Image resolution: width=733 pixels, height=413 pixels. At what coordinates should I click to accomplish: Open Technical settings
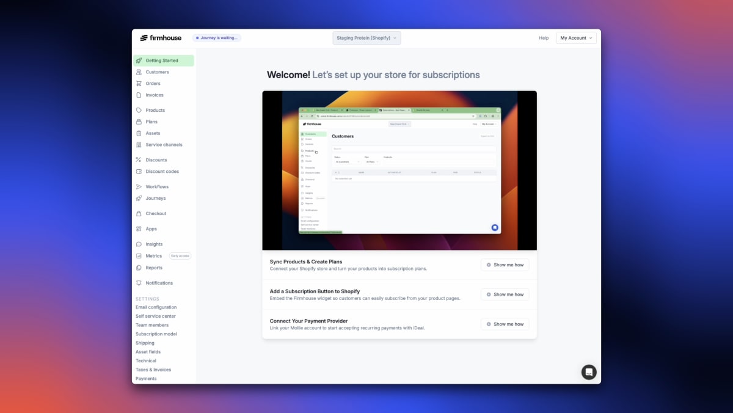pos(146,361)
